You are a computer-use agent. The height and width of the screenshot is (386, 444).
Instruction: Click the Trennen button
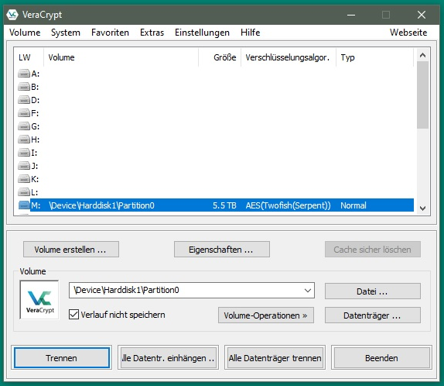pos(62,358)
